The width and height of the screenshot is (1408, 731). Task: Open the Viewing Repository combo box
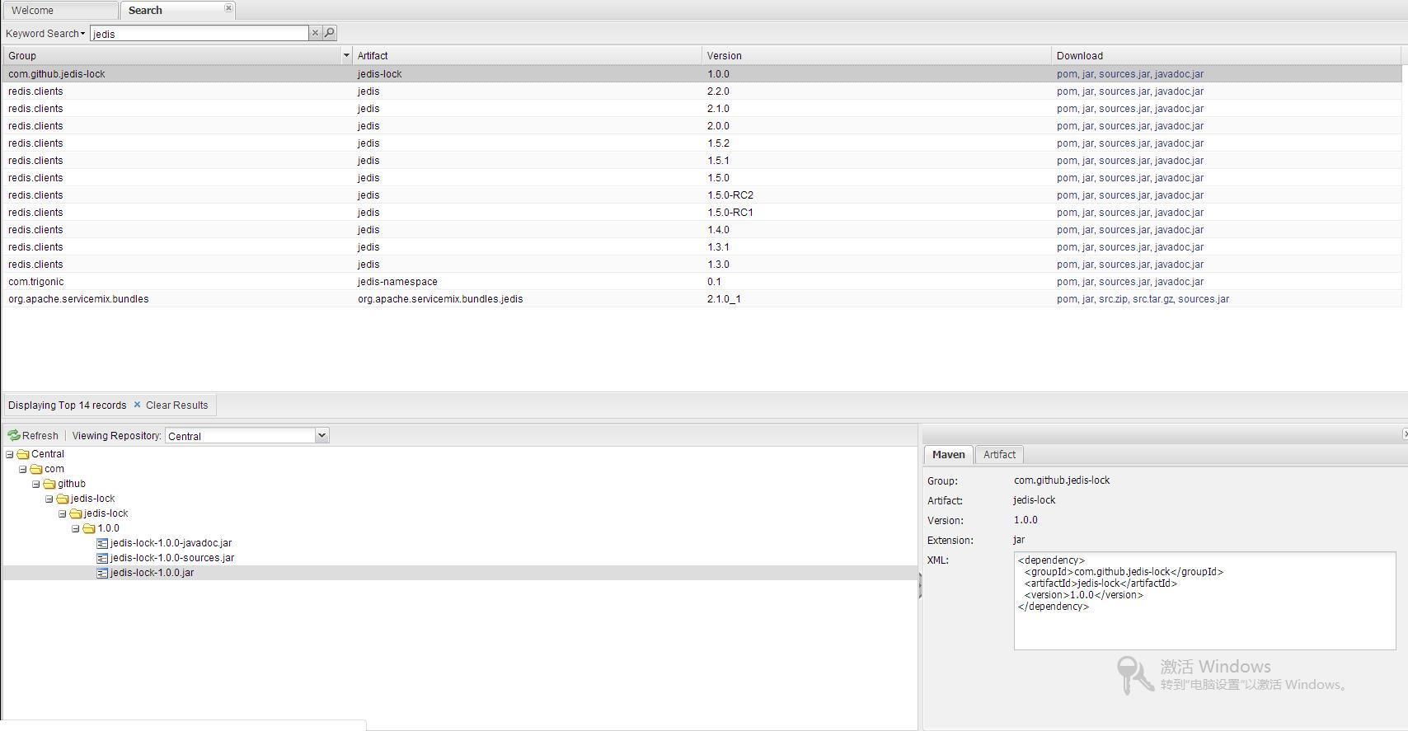click(x=322, y=435)
